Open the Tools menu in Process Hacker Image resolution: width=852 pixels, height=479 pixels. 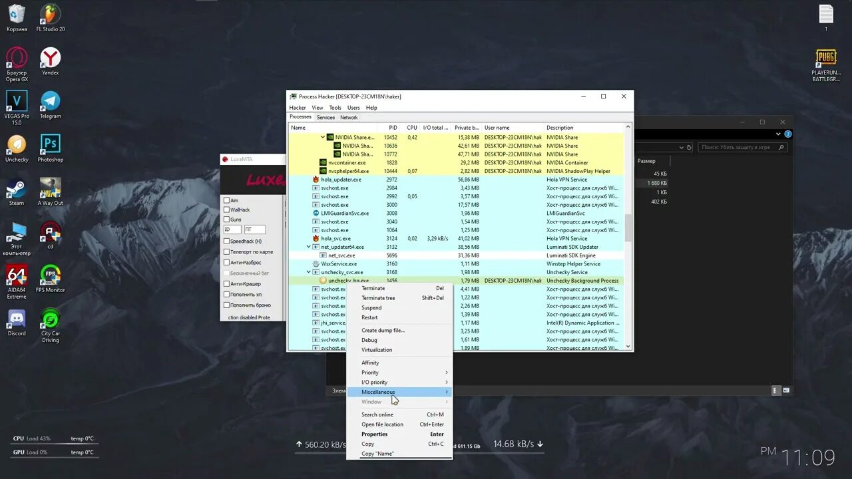pyautogui.click(x=335, y=108)
